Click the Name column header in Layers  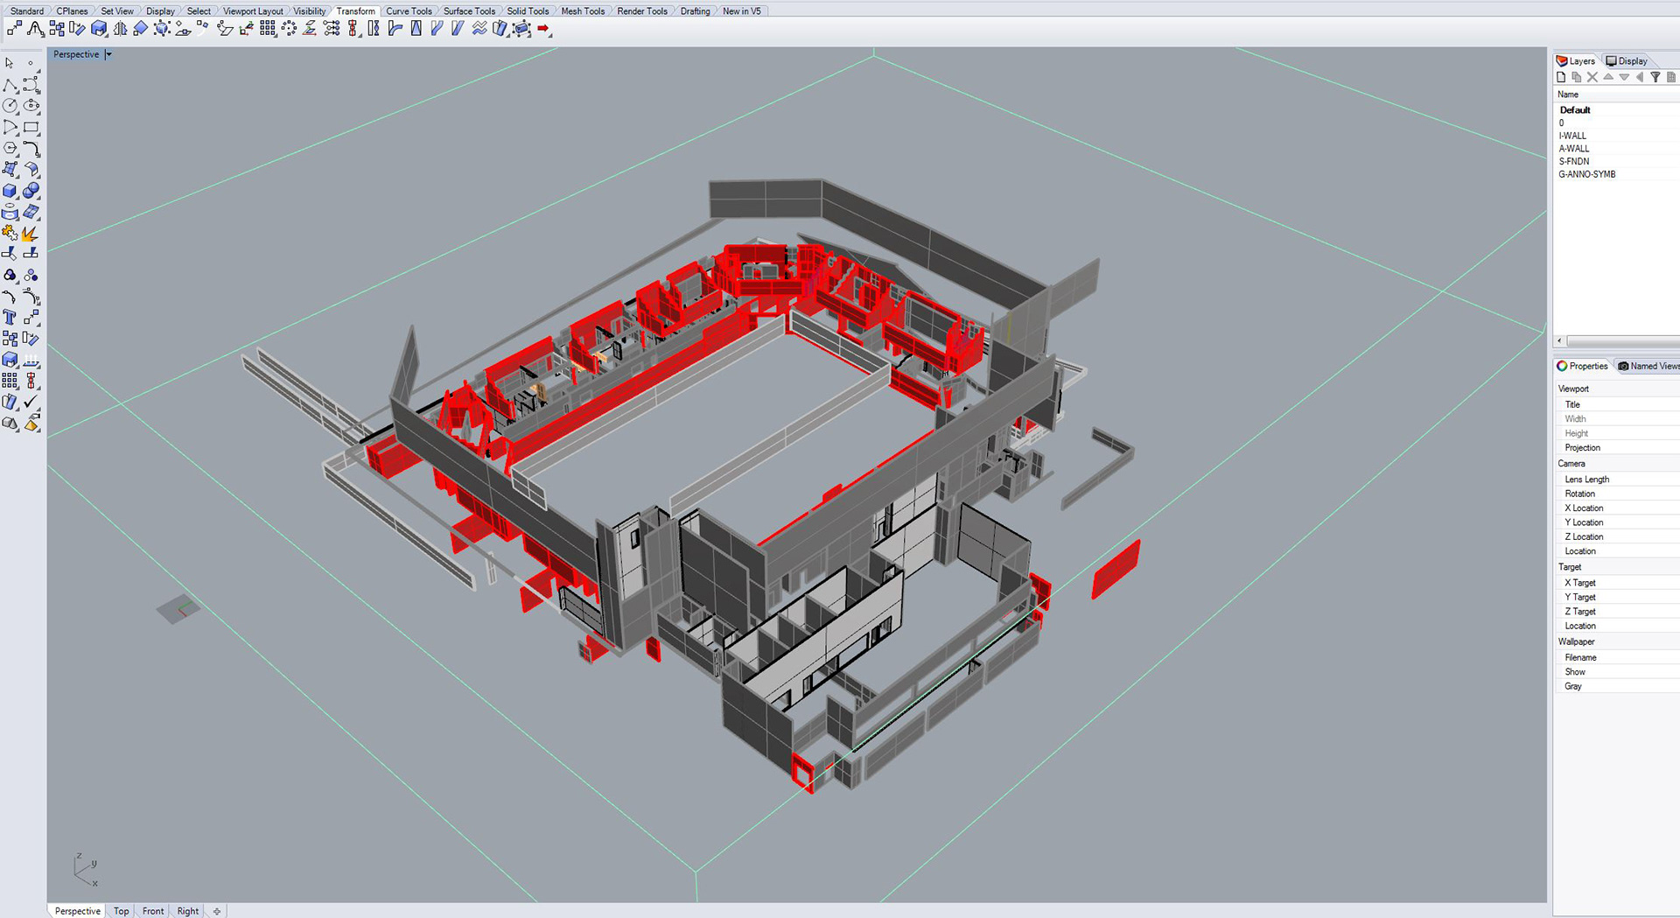(x=1616, y=95)
